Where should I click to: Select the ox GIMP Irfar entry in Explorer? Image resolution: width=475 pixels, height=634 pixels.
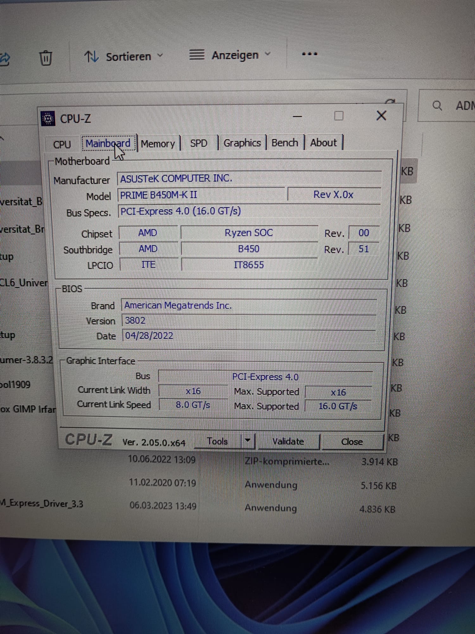coord(28,409)
